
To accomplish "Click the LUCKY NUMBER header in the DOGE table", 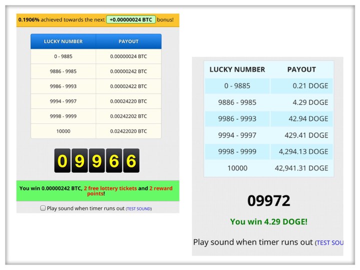I will pyautogui.click(x=237, y=69).
